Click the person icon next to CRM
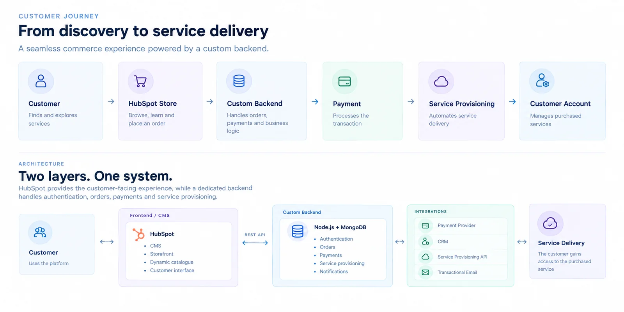The height and width of the screenshot is (312, 624). pyautogui.click(x=425, y=241)
